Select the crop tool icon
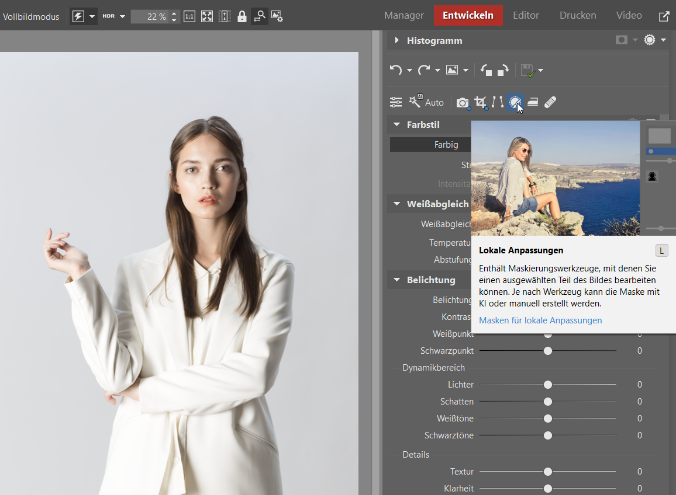Screen dimensions: 676x495 (x=480, y=103)
